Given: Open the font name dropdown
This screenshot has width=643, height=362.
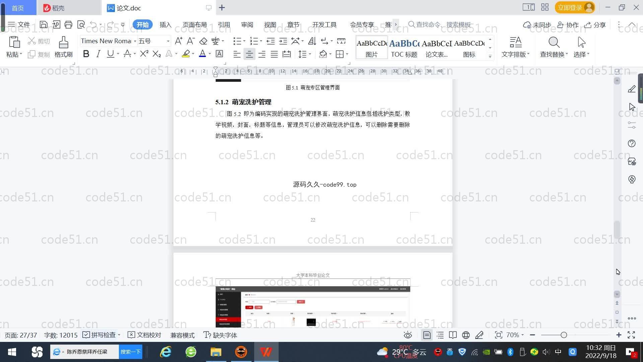Looking at the screenshot, I should (135, 41).
